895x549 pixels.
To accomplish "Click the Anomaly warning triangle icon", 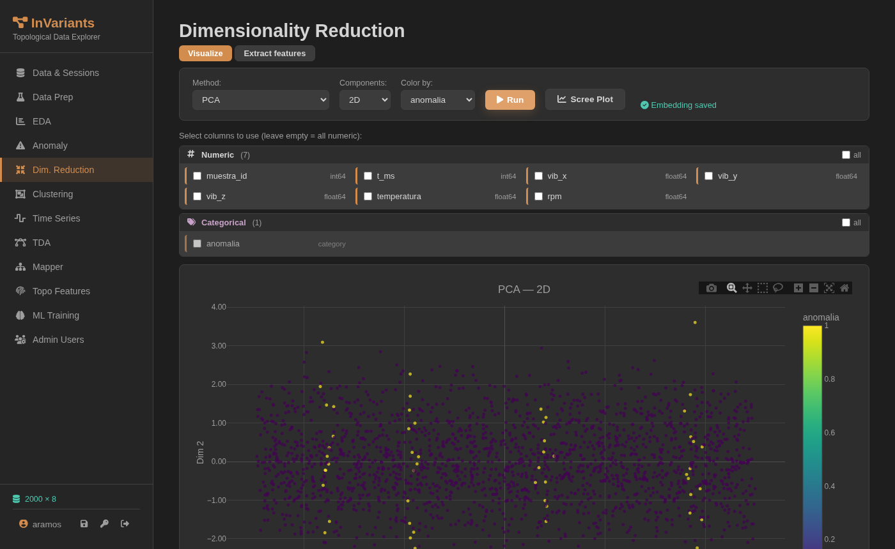I will (20, 146).
